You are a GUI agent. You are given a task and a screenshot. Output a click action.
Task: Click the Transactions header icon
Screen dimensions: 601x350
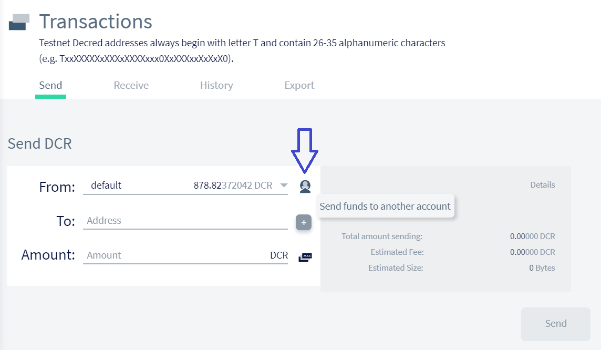(19, 22)
